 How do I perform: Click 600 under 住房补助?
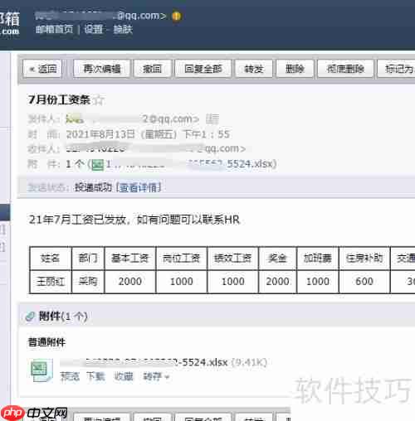point(364,282)
